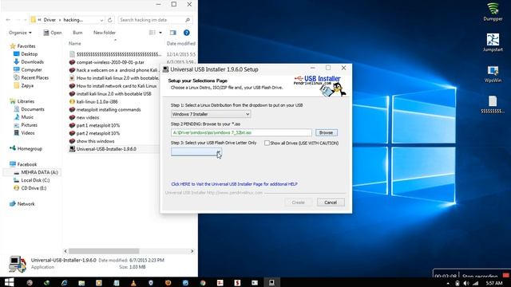Expand the address bar history dropdown
Screen dimensions: 511x287
pyautogui.click(x=101, y=20)
